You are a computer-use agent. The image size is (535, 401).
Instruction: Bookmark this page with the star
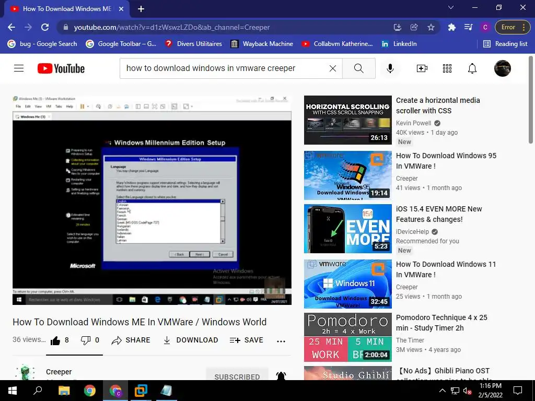tap(431, 27)
